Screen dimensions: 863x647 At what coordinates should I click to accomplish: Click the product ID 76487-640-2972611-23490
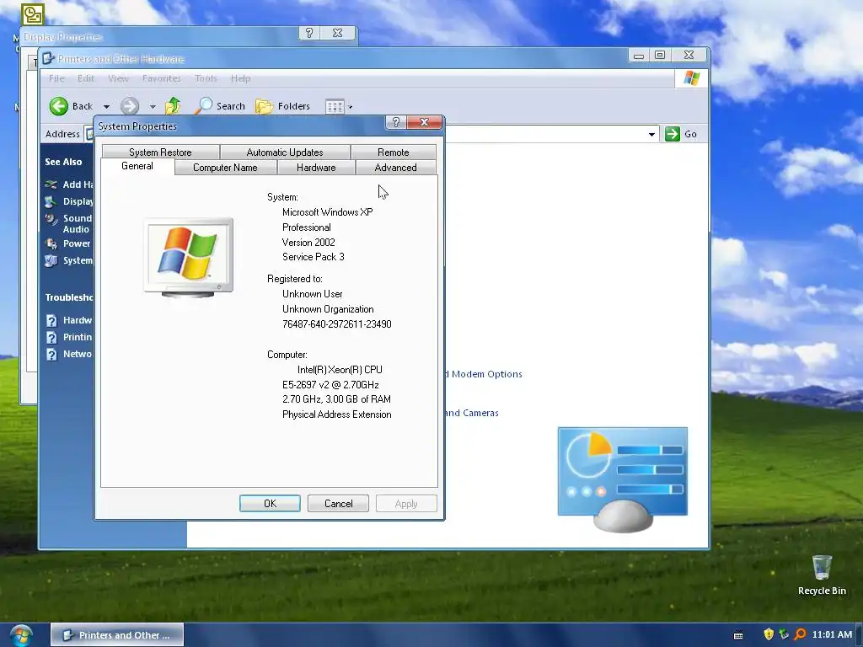click(x=337, y=324)
